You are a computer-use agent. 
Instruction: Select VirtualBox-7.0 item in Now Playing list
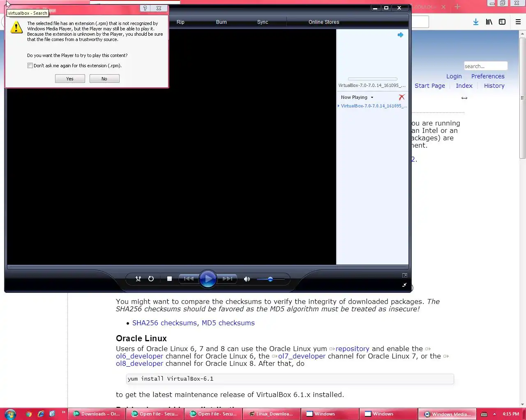[x=374, y=106]
